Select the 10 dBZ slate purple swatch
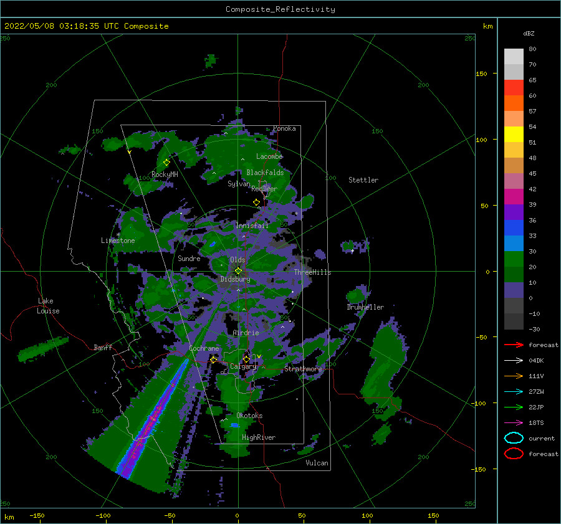 coord(514,290)
